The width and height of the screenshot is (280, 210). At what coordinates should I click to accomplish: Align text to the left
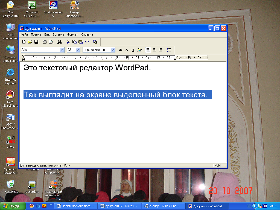(x=148, y=50)
